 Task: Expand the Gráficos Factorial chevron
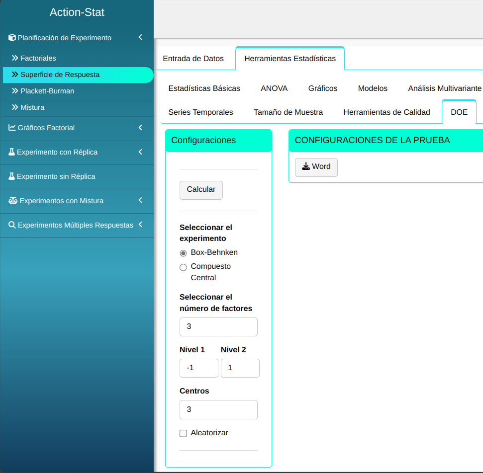point(140,128)
